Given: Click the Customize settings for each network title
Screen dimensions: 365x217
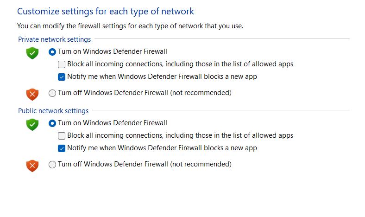Looking at the screenshot, I should (x=106, y=11).
